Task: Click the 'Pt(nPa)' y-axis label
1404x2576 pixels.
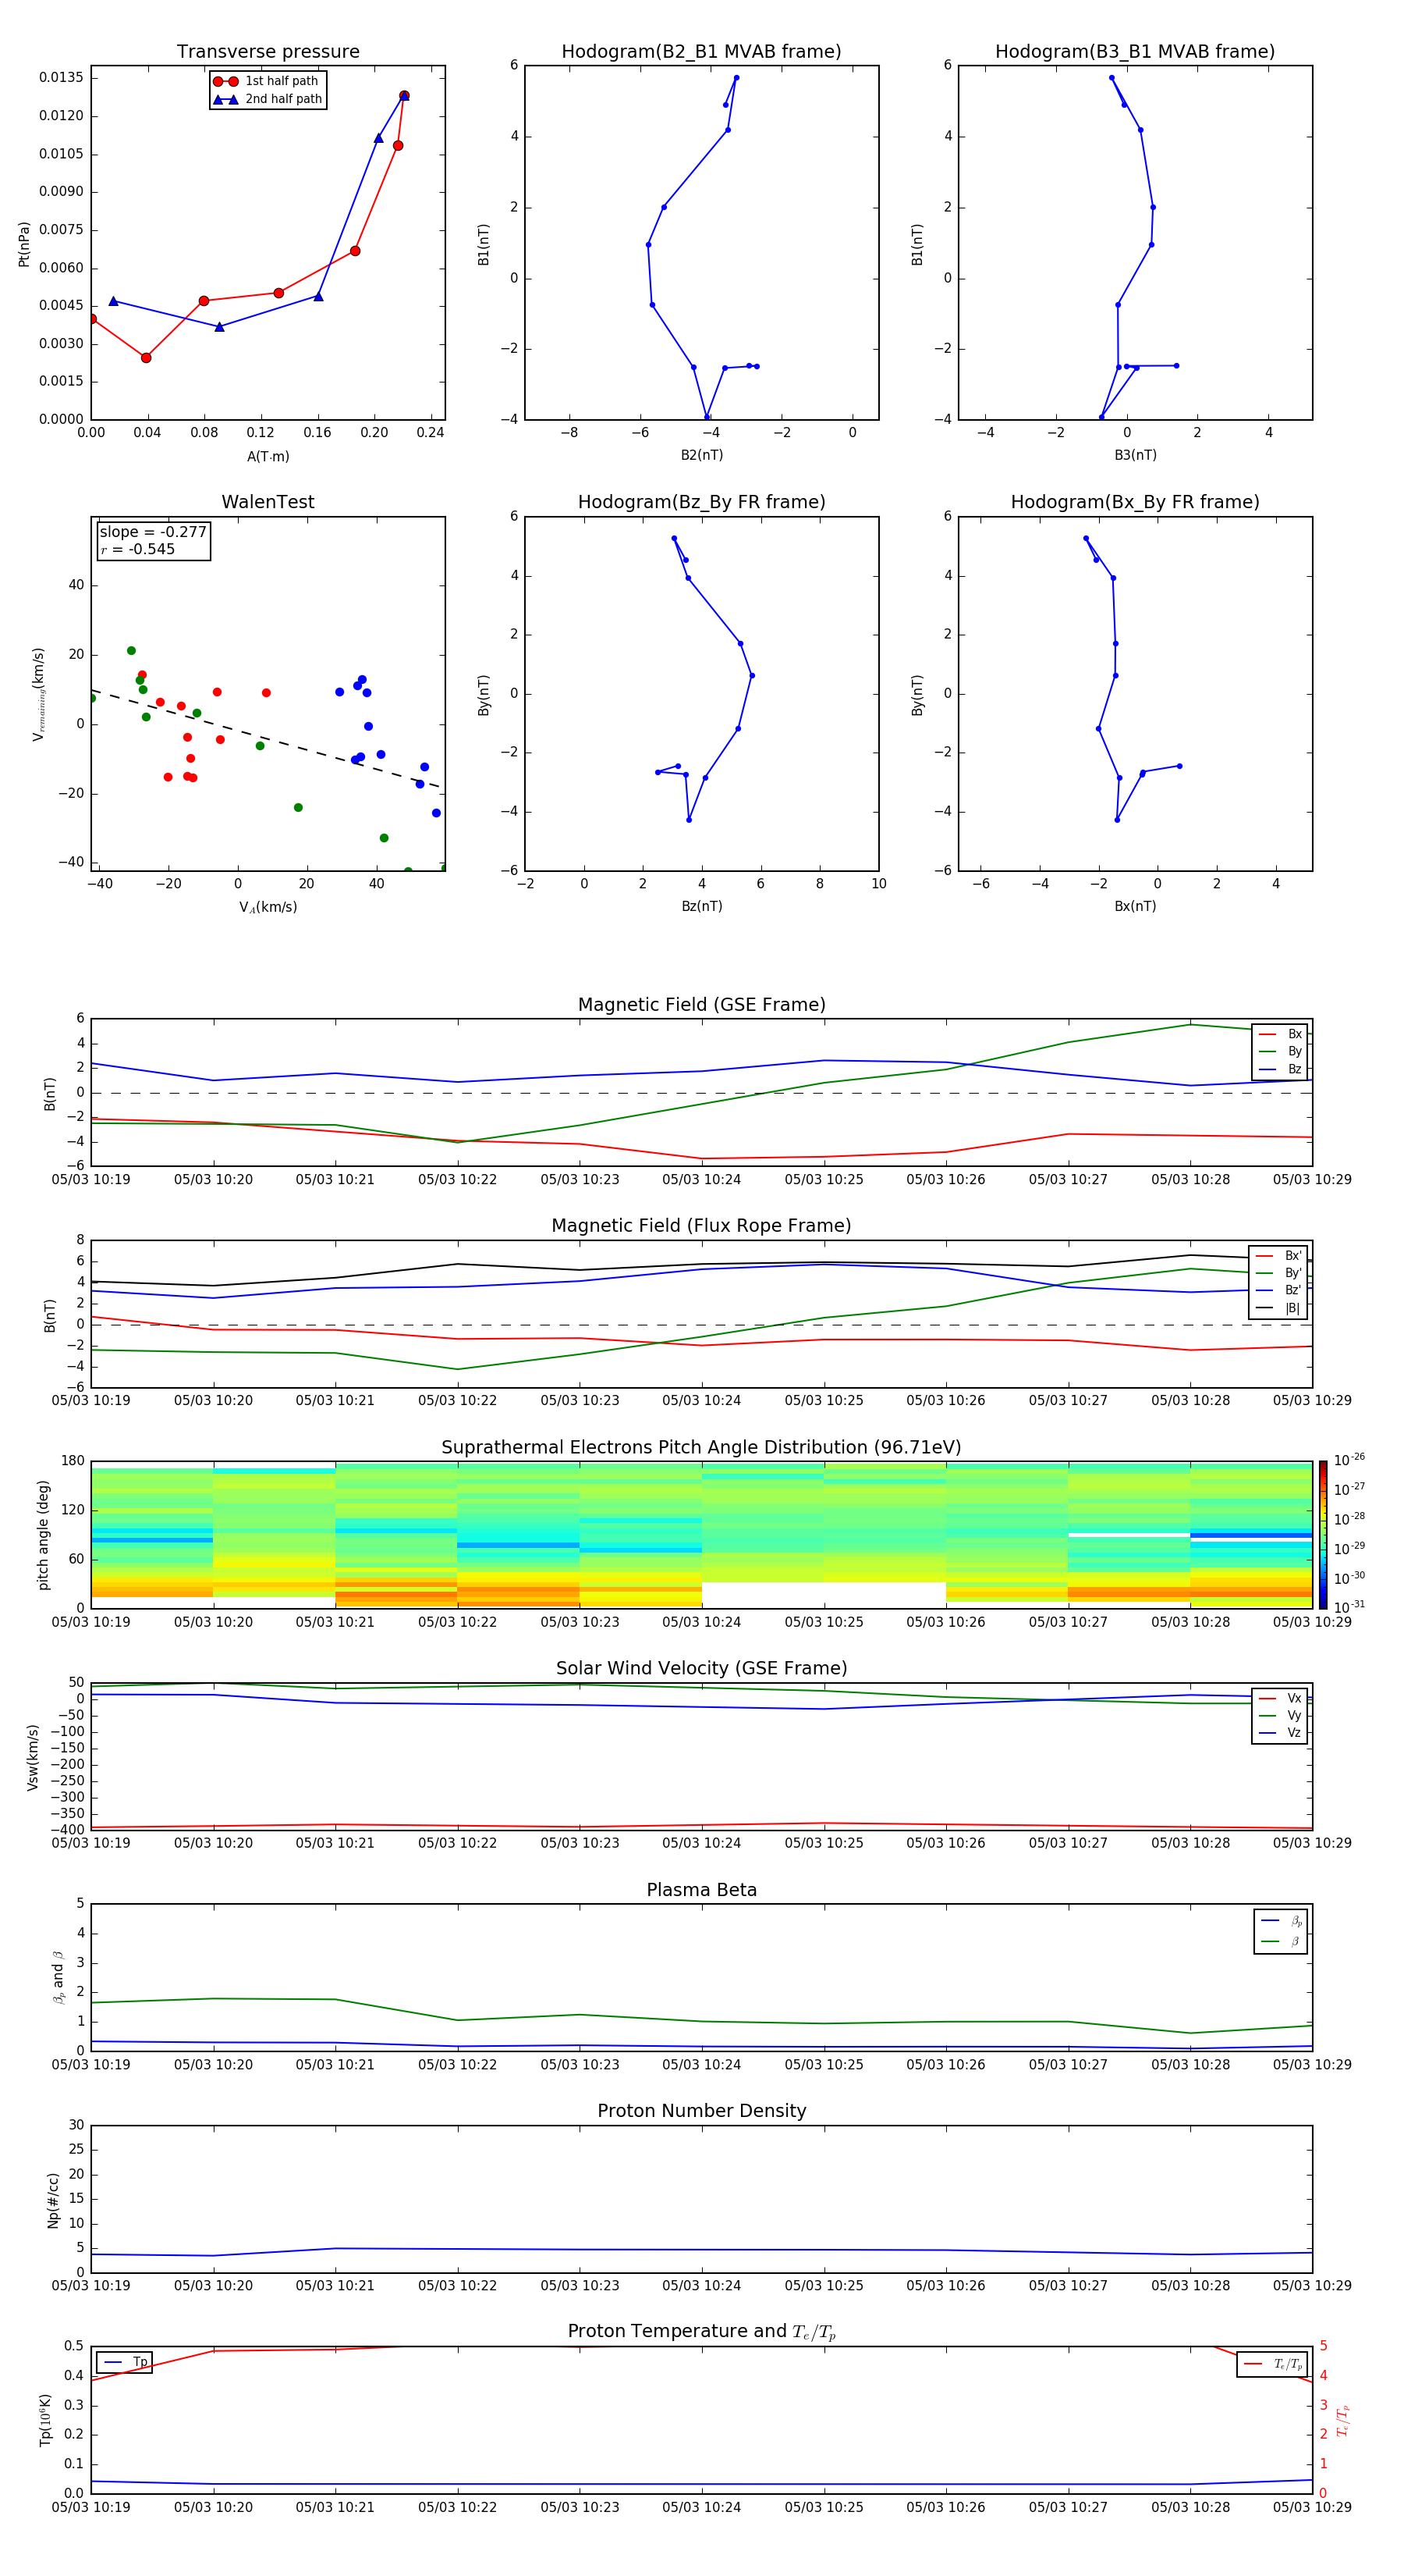Action: (x=24, y=244)
